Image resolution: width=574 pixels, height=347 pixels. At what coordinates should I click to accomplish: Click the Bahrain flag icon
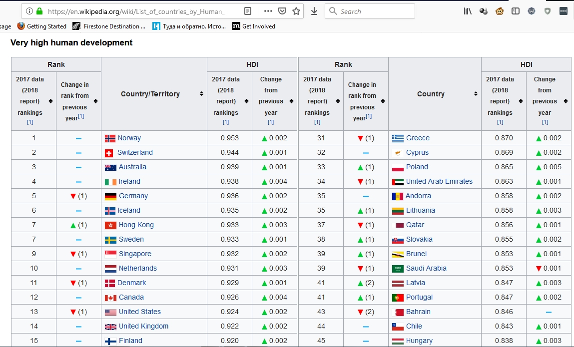click(x=398, y=312)
